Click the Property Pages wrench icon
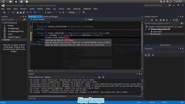 coord(153,55)
